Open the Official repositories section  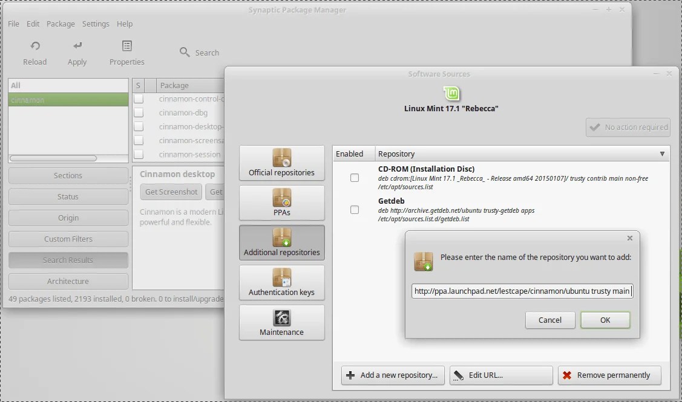[281, 163]
